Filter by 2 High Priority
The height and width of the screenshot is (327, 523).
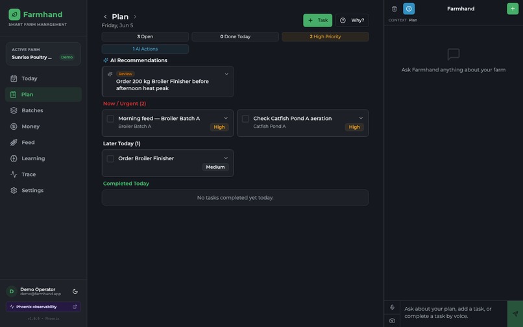tap(325, 37)
